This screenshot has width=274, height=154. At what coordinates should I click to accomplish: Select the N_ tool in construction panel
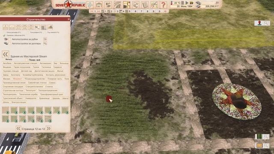point(37,27)
